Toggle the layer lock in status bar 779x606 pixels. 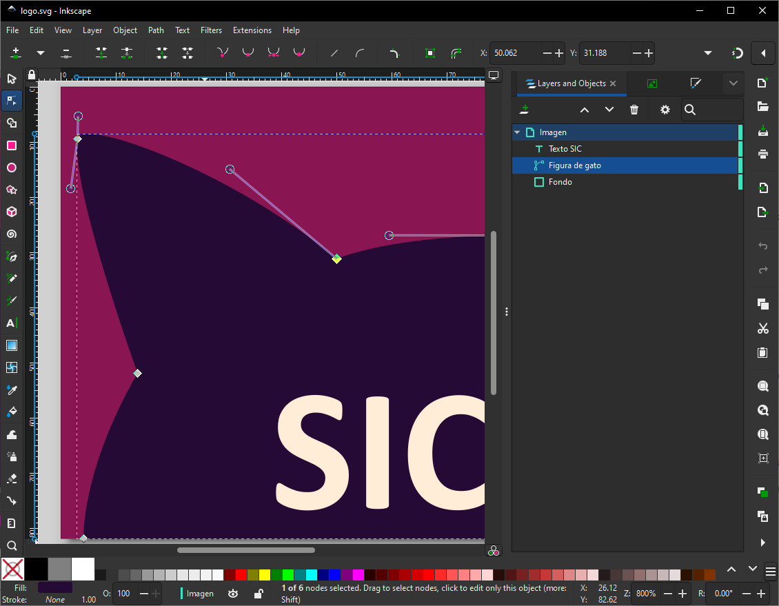click(x=258, y=594)
